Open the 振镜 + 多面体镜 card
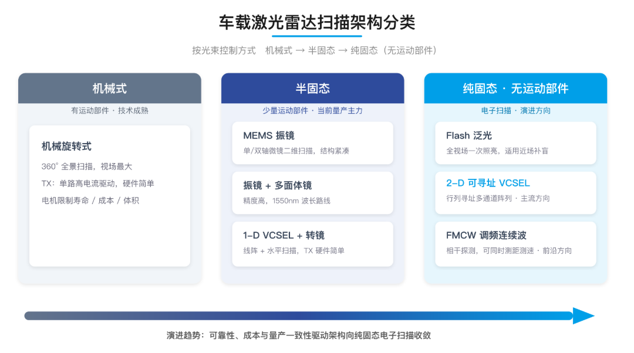 click(312, 193)
